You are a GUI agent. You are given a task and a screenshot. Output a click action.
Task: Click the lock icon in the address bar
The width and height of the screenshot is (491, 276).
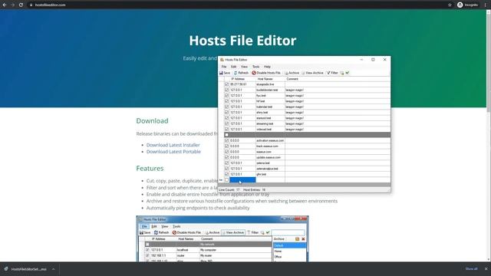coord(31,5)
